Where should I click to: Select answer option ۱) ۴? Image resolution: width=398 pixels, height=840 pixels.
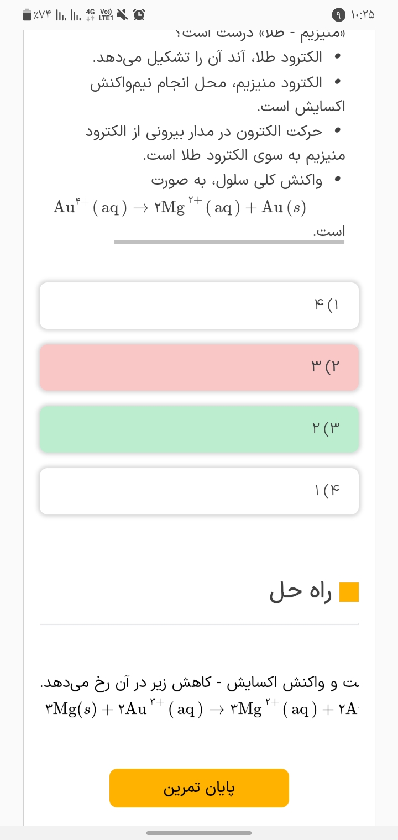(199, 306)
